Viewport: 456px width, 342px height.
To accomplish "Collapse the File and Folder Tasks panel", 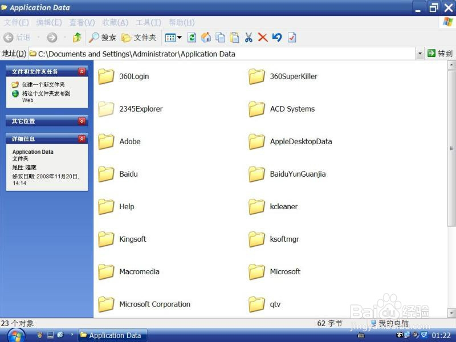I will (82, 71).
